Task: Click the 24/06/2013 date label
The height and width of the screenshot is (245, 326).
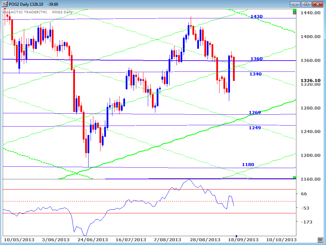Action: tap(93, 240)
